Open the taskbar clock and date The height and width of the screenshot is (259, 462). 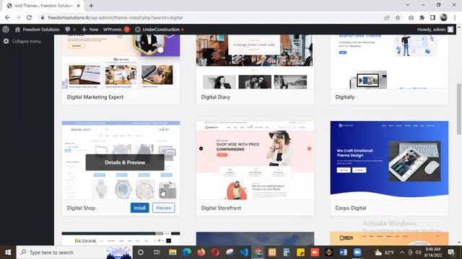click(x=433, y=253)
